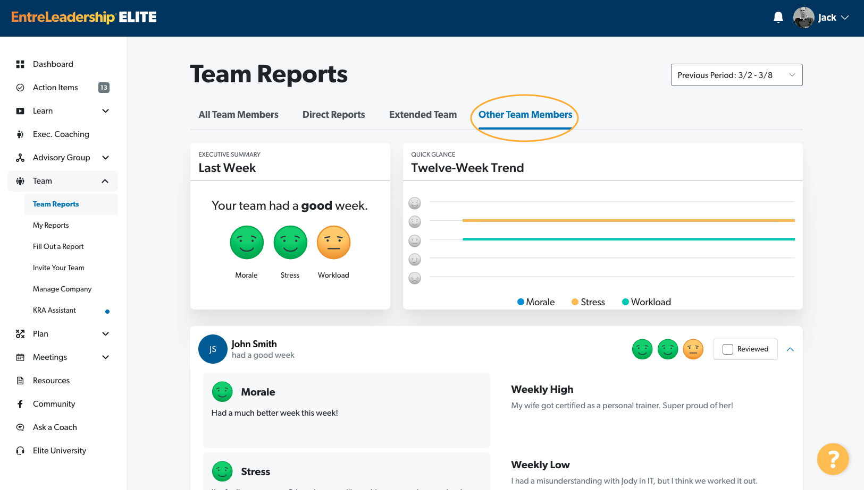Switch to Direct Reports tab
This screenshot has height=490, width=864.
(x=334, y=115)
